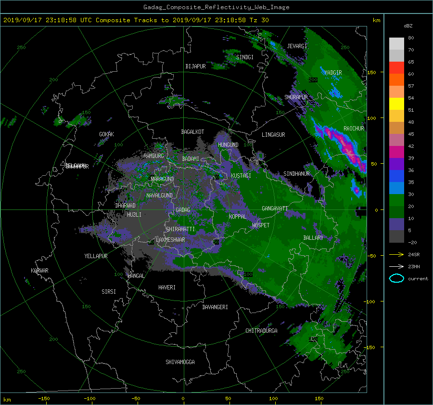Click the HANGAL city label
The height and width of the screenshot is (405, 433).
[x=136, y=276]
